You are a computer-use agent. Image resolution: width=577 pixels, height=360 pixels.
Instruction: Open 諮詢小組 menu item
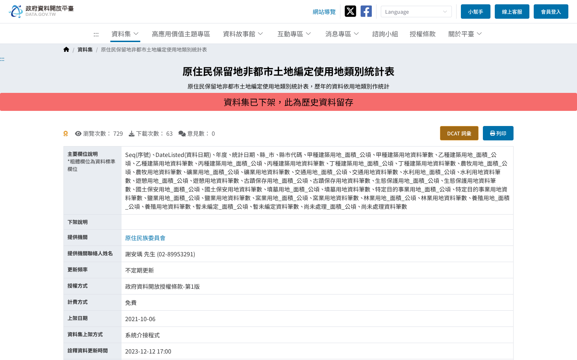click(385, 34)
